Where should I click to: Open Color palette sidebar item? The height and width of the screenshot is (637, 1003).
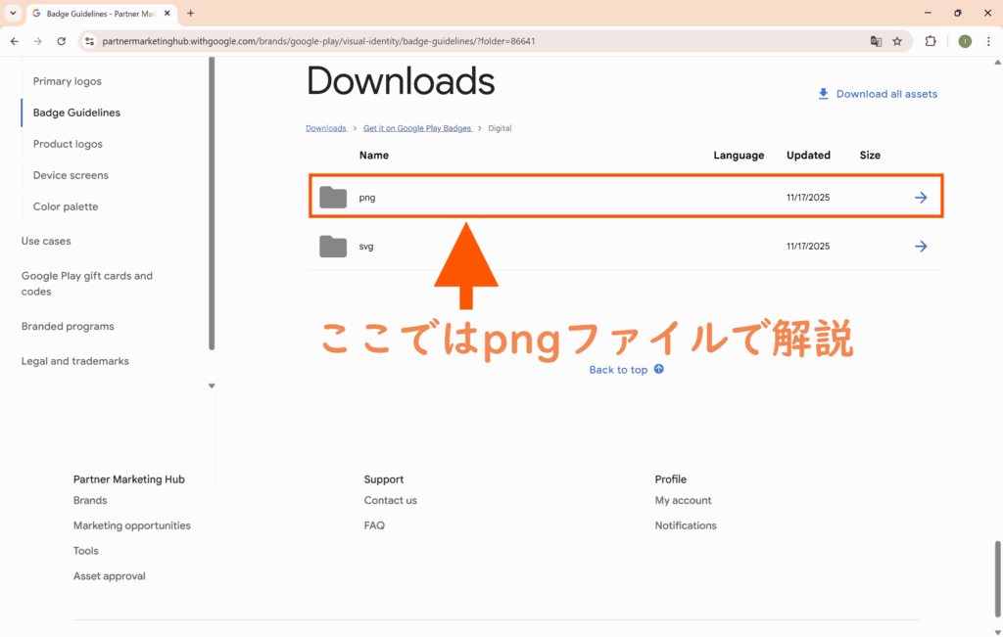pos(66,206)
